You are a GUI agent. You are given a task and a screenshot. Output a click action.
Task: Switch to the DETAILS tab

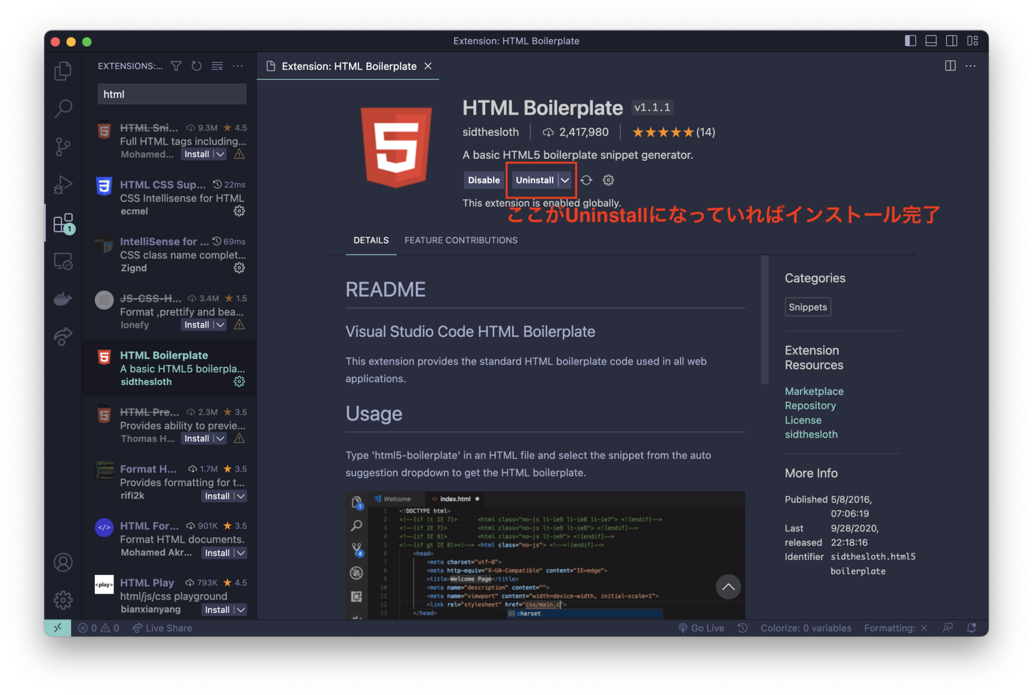point(371,240)
